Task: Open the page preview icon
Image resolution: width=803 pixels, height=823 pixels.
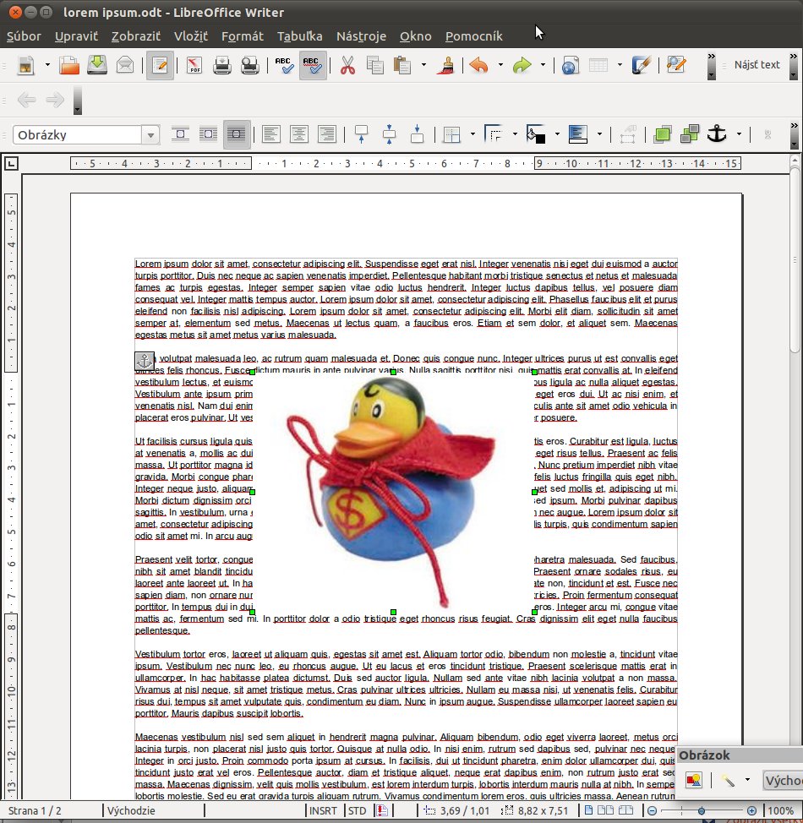Action: point(250,65)
